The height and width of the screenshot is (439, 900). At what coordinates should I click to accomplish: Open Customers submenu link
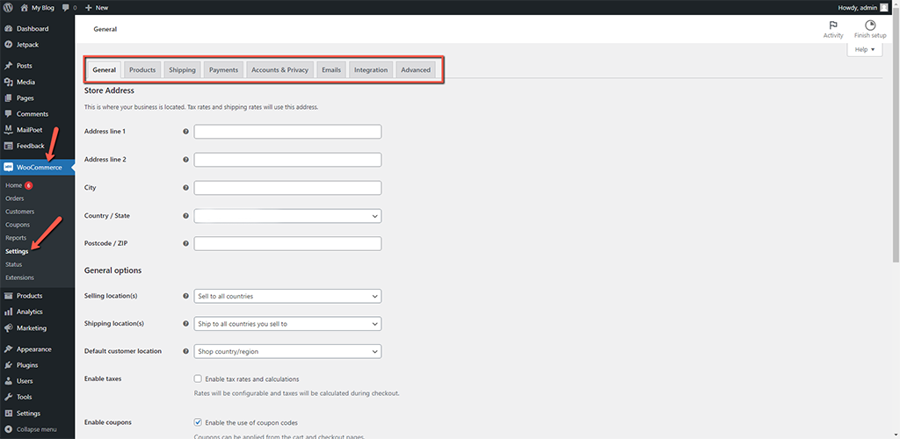(19, 212)
